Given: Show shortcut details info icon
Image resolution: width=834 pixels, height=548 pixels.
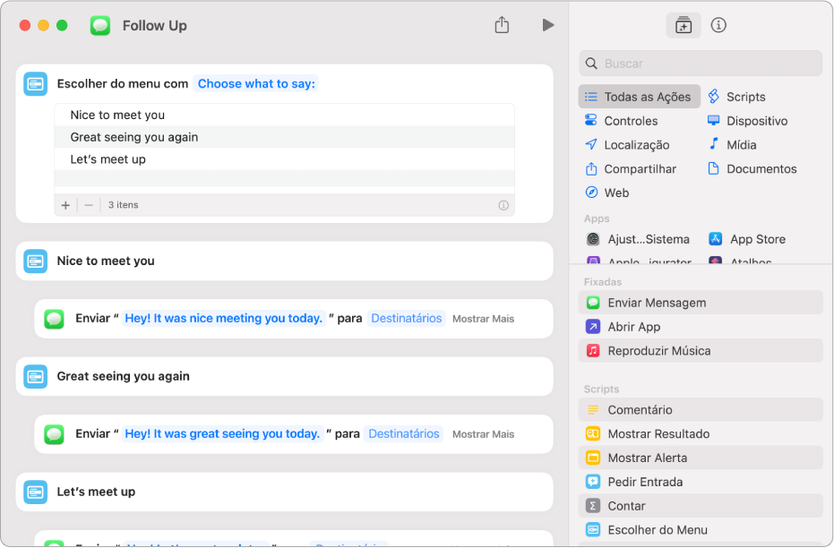Looking at the screenshot, I should pos(718,25).
